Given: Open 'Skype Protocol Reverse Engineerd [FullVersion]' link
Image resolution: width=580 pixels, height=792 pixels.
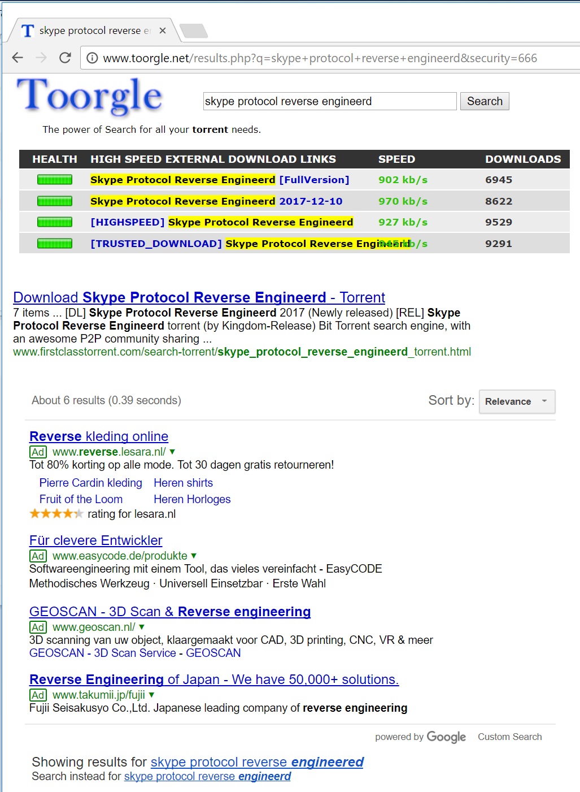Looking at the screenshot, I should (x=220, y=180).
